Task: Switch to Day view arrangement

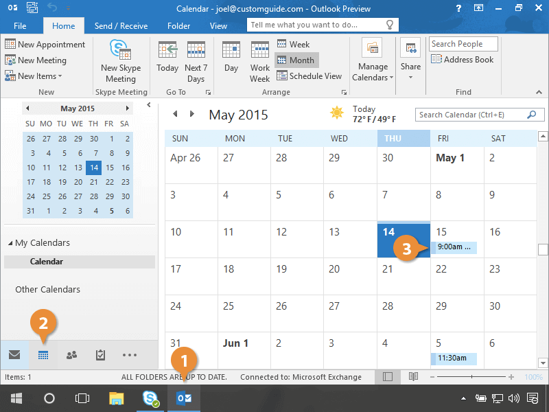Action: [x=231, y=58]
